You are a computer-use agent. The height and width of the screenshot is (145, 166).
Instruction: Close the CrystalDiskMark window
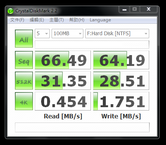[x=148, y=9]
